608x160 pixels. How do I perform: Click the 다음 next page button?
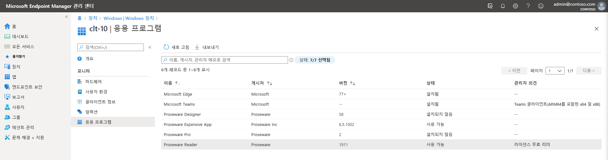click(589, 71)
